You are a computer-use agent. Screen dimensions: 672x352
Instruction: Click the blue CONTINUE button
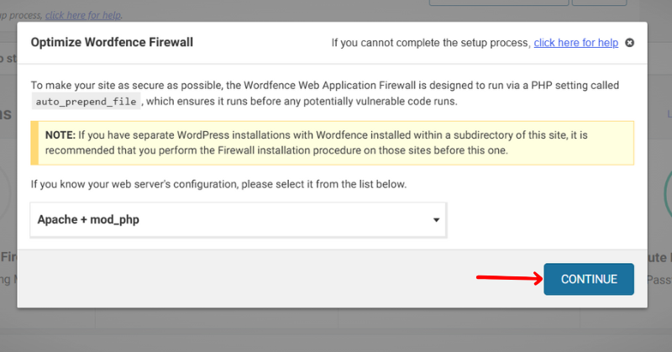click(x=589, y=279)
